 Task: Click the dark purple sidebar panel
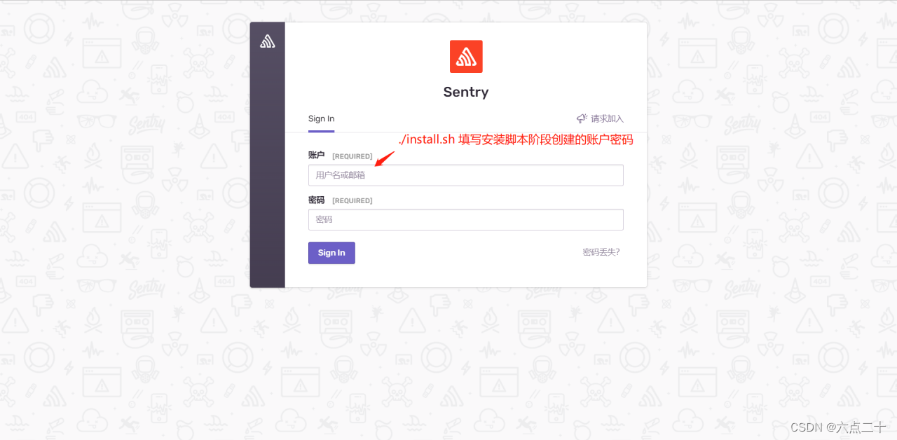[x=268, y=154]
